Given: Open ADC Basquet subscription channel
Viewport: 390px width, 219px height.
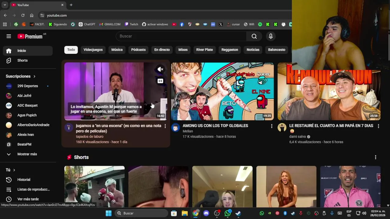Looking at the screenshot, I should coord(28,106).
